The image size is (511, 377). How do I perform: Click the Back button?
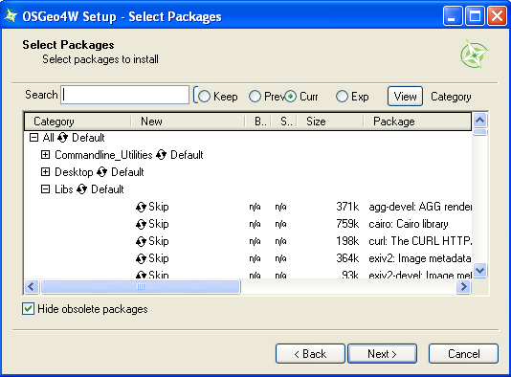click(310, 353)
